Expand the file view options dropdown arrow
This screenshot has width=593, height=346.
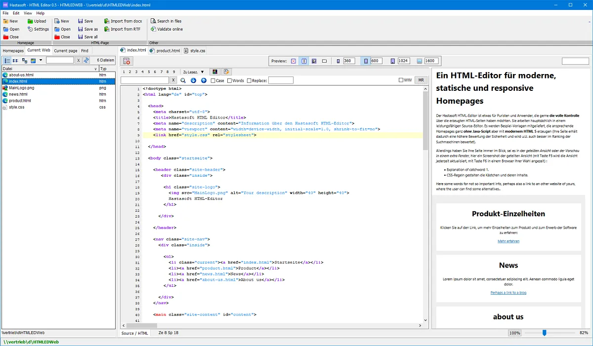pyautogui.click(x=41, y=60)
